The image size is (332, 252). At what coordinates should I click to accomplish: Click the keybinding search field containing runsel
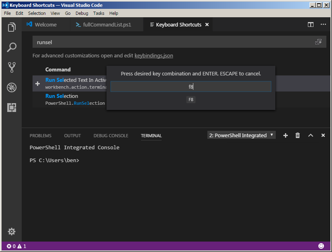179,42
